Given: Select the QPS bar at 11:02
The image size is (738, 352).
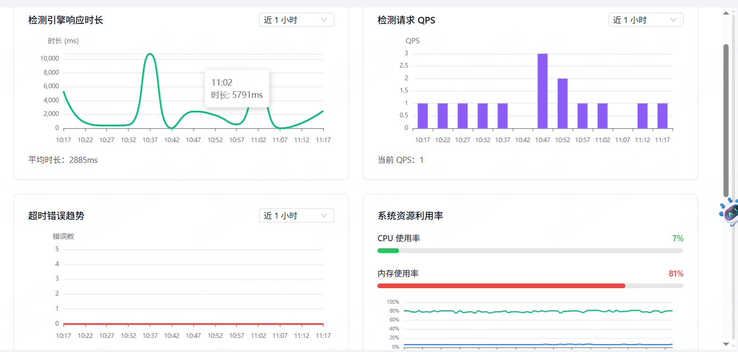Looking at the screenshot, I should (x=602, y=115).
